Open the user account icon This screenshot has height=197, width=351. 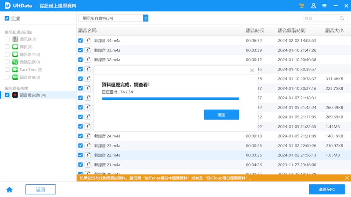tap(313, 6)
